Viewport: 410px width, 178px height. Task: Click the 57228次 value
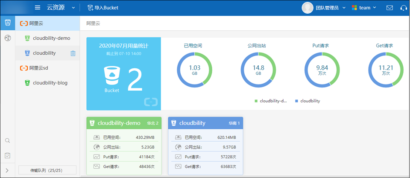point(228,157)
